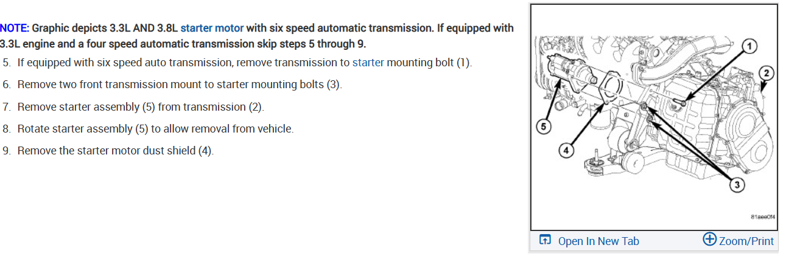Click callout number 2 in the diagram

tap(767, 74)
